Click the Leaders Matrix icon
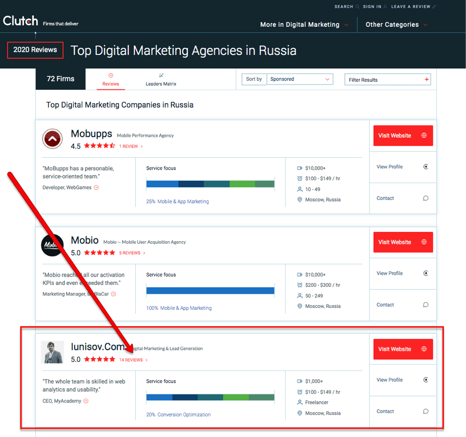Viewport: 466px width, 437px height. [x=161, y=76]
